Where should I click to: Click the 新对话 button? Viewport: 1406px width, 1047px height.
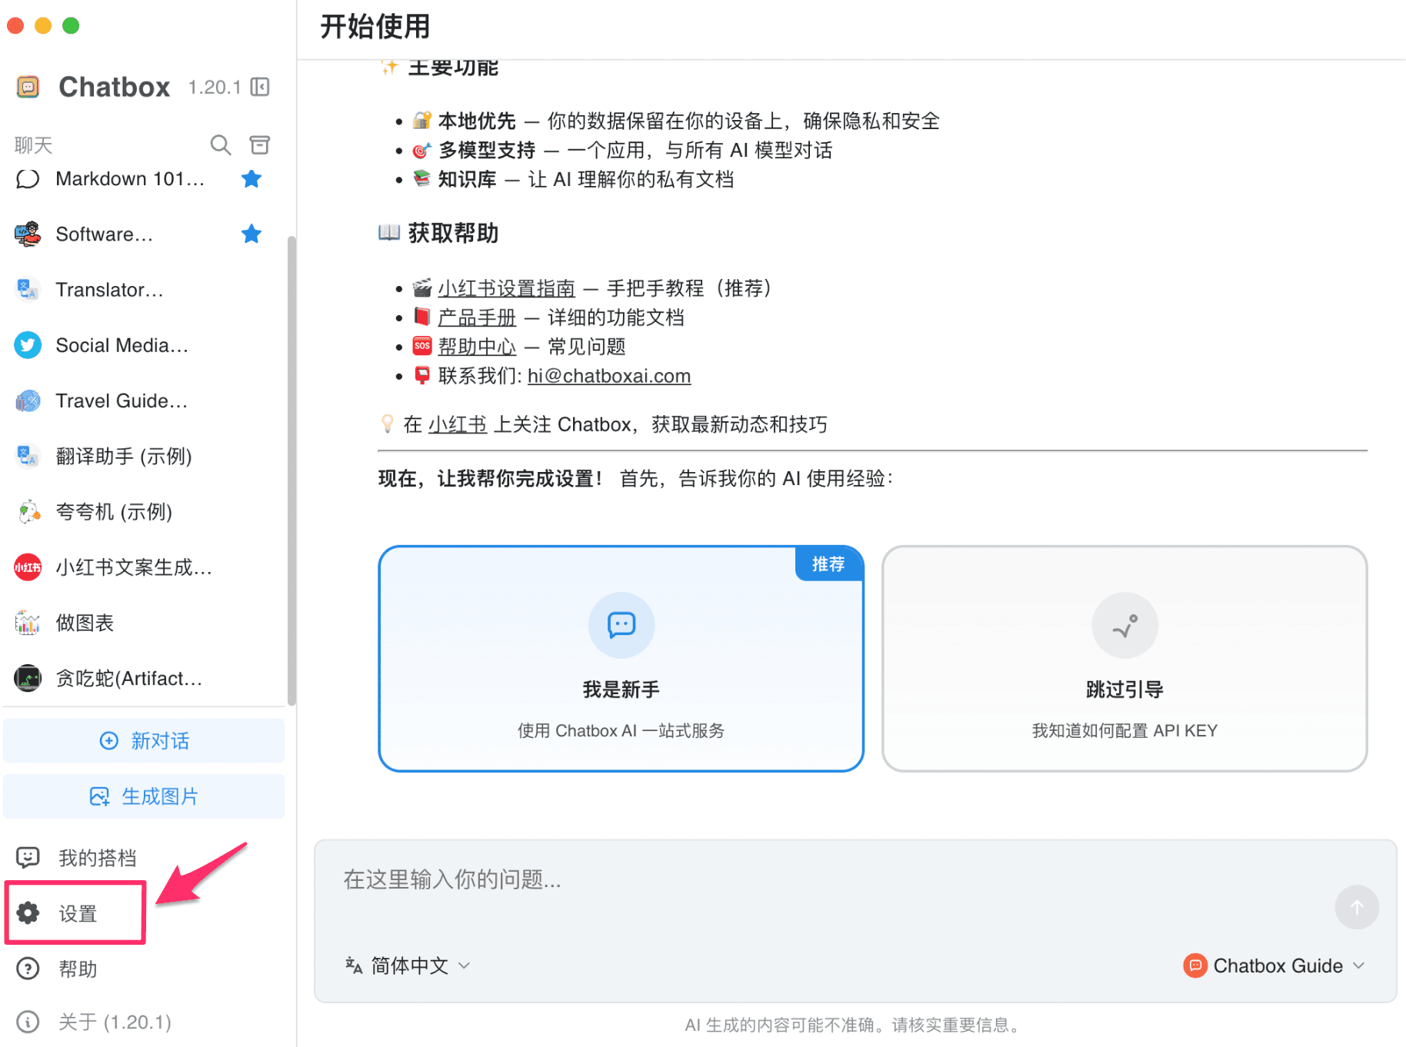pos(144,740)
